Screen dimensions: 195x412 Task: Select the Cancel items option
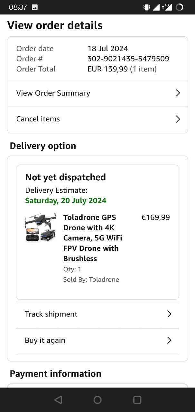pyautogui.click(x=38, y=119)
